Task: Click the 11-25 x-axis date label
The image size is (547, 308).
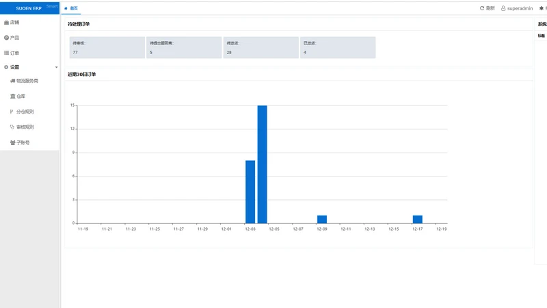Action: click(155, 229)
